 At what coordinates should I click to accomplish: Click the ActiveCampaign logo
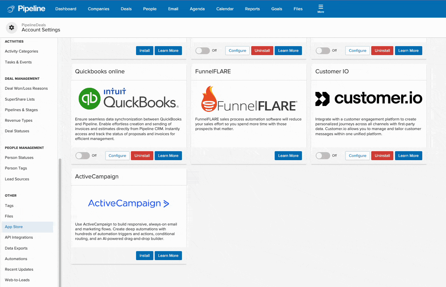[128, 203]
